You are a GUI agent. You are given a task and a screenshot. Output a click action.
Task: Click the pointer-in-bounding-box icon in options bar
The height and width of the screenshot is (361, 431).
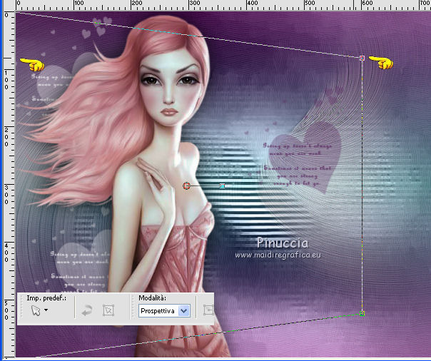coord(108,310)
